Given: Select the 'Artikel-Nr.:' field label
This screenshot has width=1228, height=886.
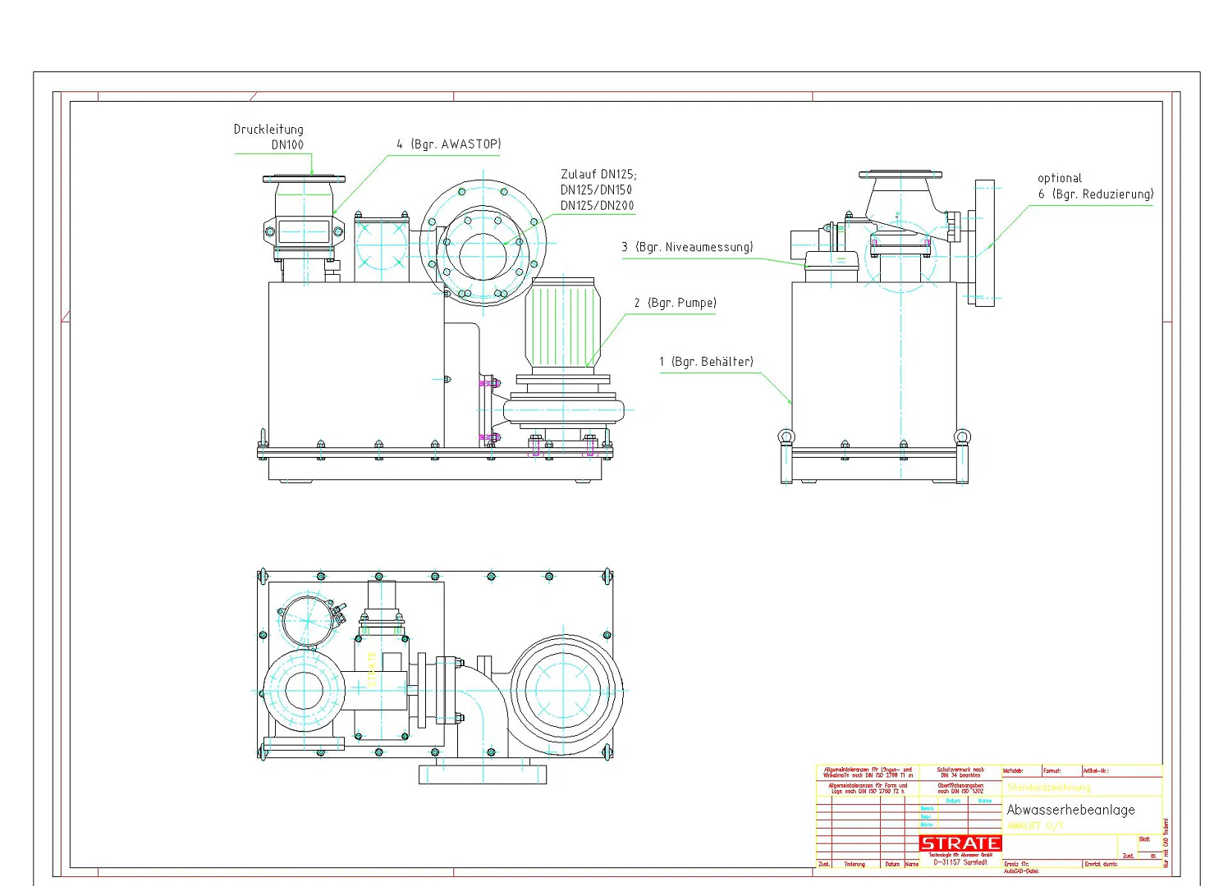Looking at the screenshot, I should 1096,771.
